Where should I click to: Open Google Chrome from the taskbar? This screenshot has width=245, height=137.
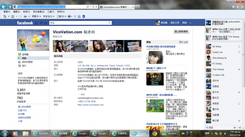click(x=155, y=134)
